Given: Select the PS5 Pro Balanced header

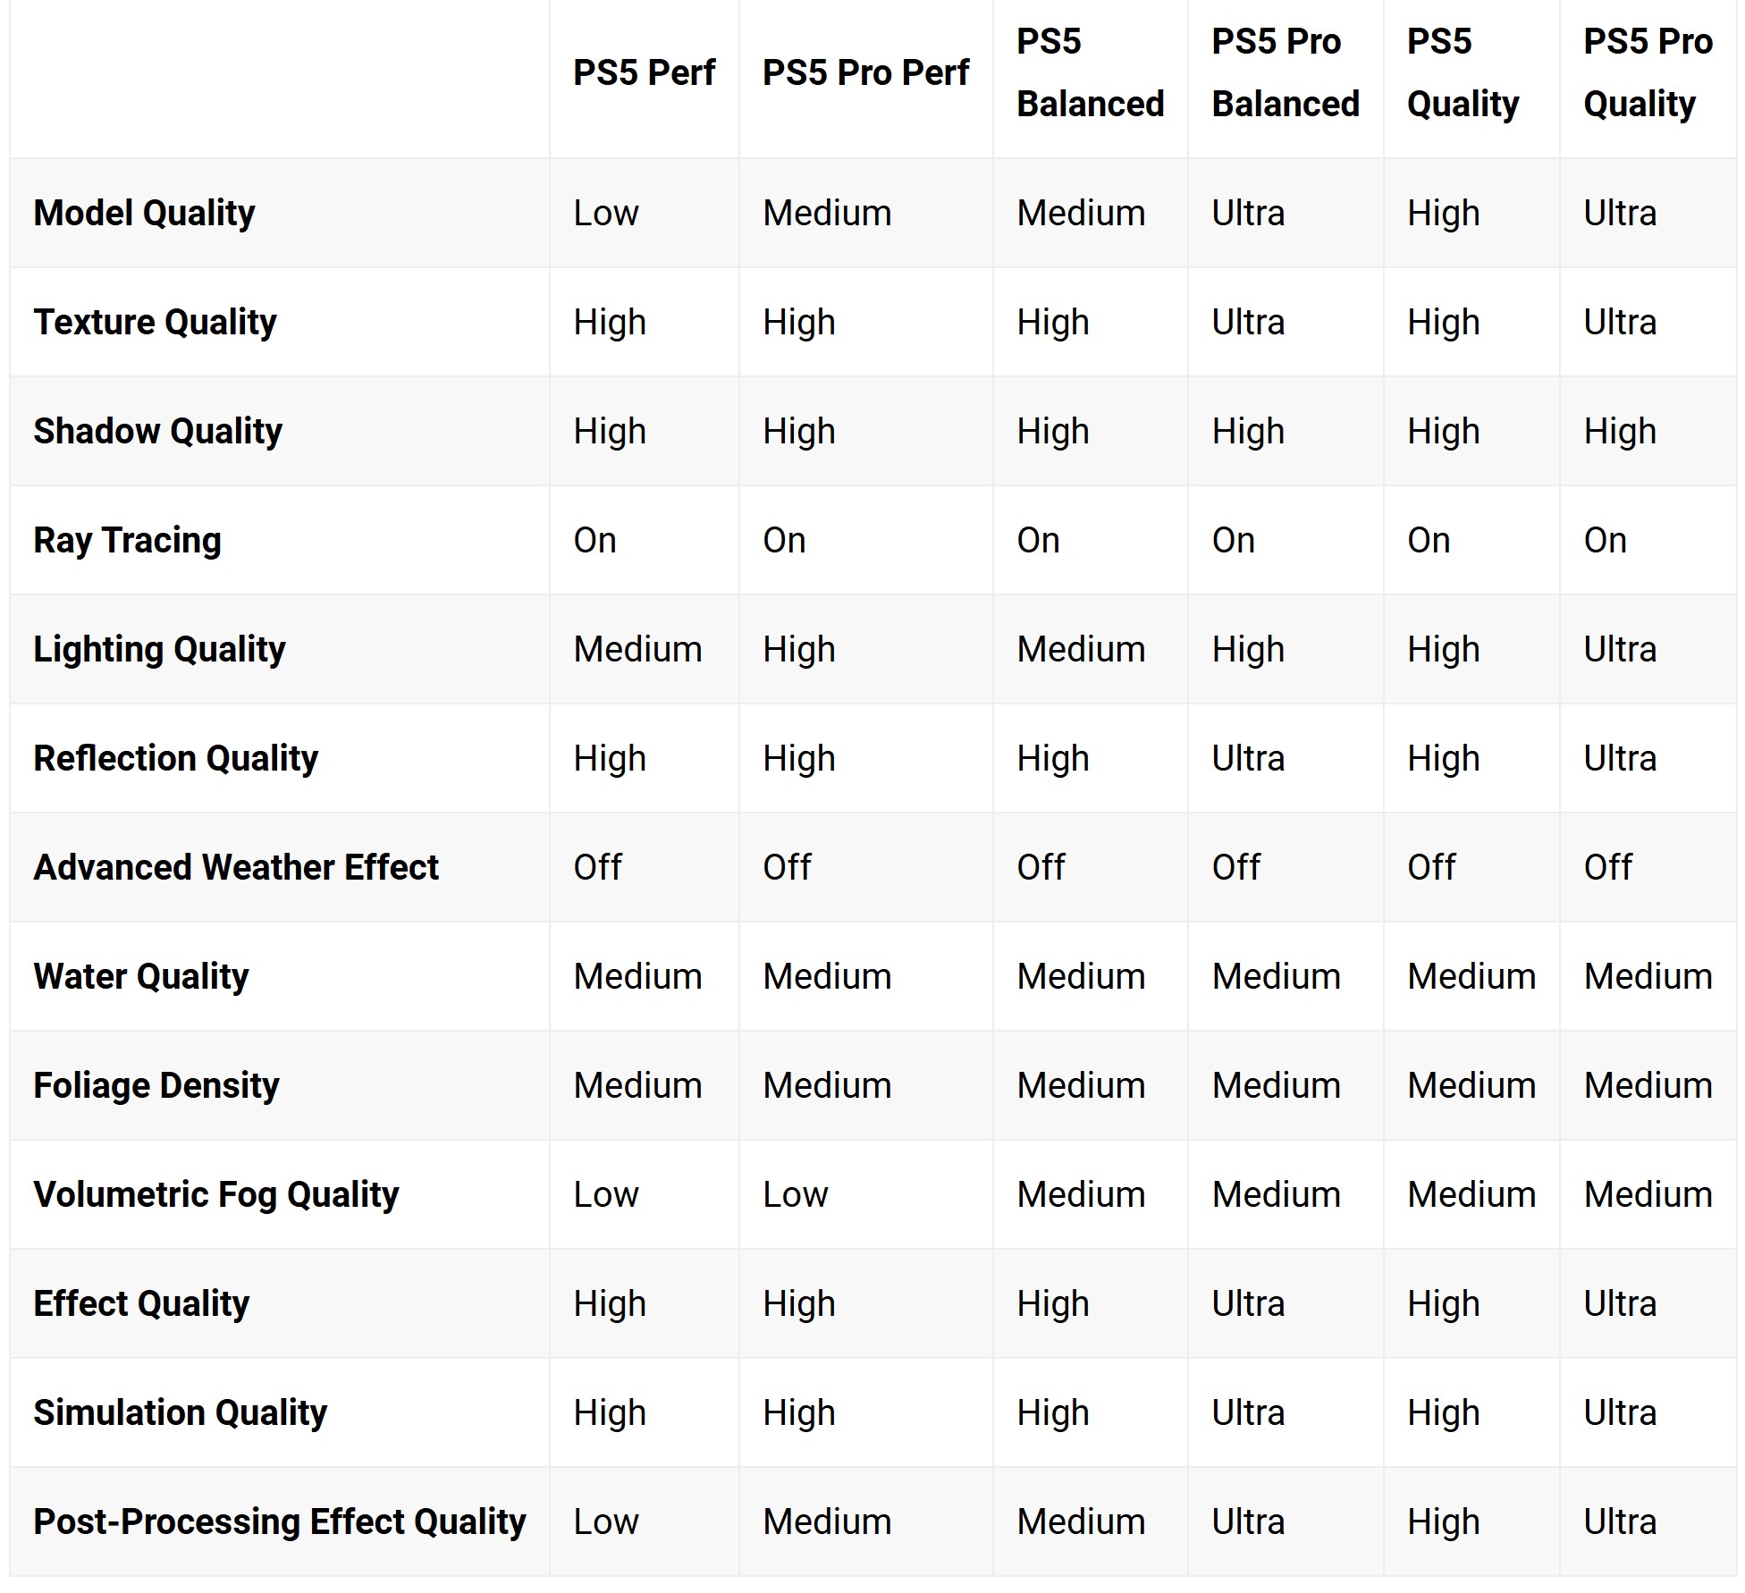Looking at the screenshot, I should (x=1285, y=72).
